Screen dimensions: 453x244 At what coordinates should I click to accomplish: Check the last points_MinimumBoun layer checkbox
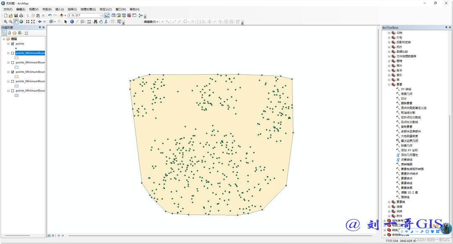(x=13, y=91)
